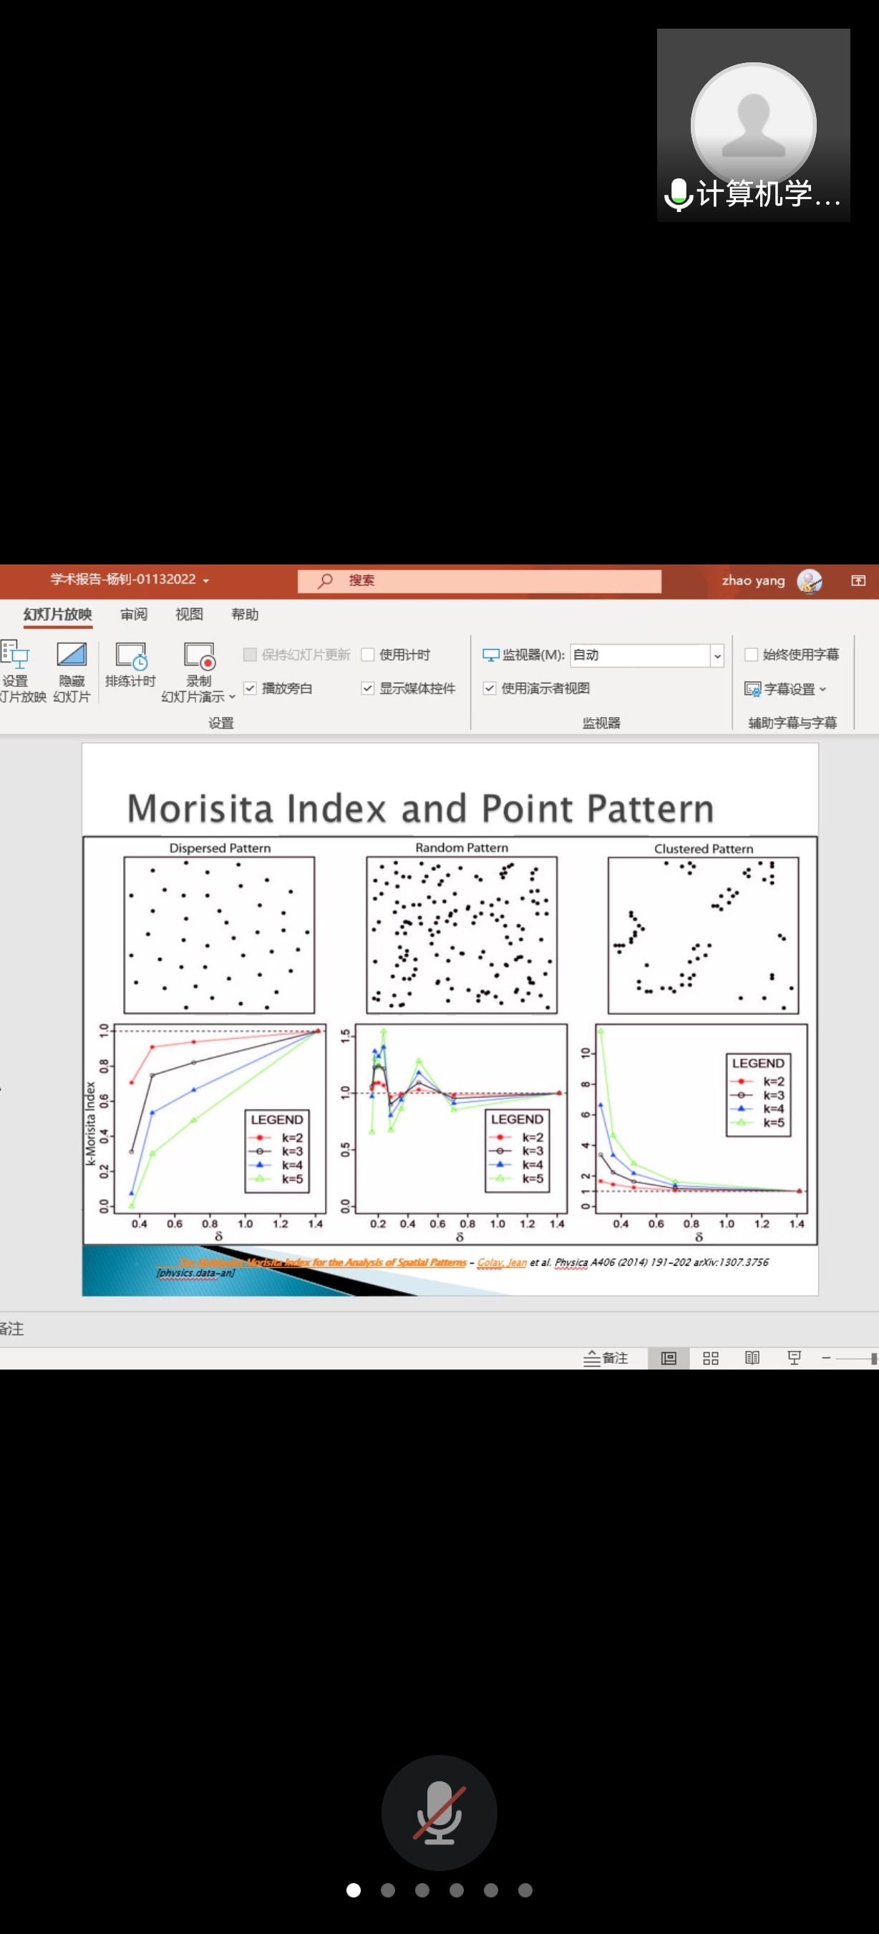Open the Review (审阅) ribbon tab
The image size is (879, 1934).
134,614
